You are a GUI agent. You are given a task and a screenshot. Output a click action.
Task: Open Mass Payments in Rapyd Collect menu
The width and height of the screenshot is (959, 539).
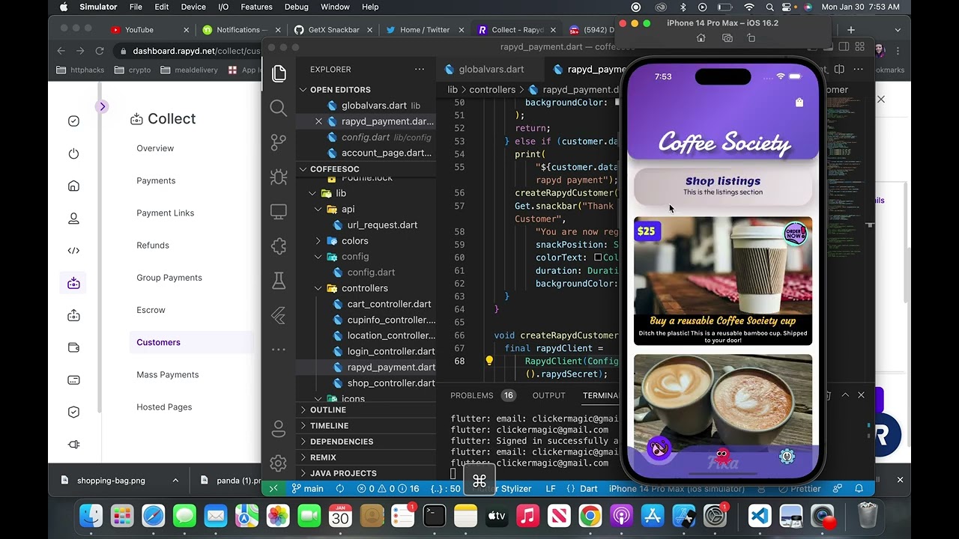click(167, 374)
